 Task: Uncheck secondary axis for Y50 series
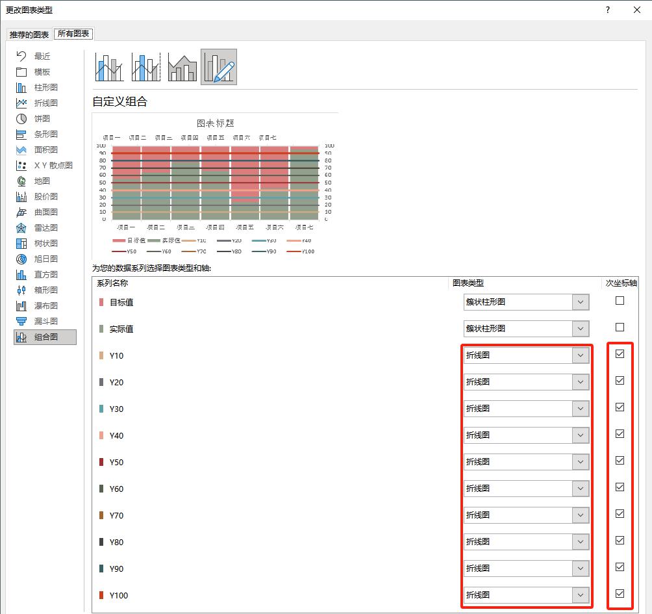tap(620, 460)
